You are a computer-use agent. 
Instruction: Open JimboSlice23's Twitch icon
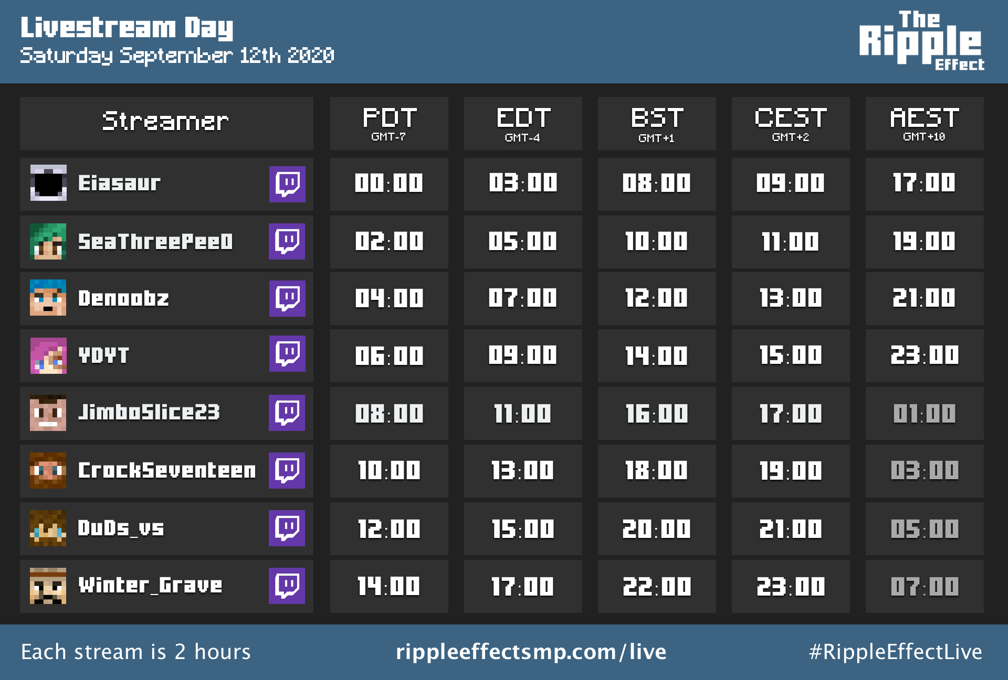pyautogui.click(x=287, y=413)
